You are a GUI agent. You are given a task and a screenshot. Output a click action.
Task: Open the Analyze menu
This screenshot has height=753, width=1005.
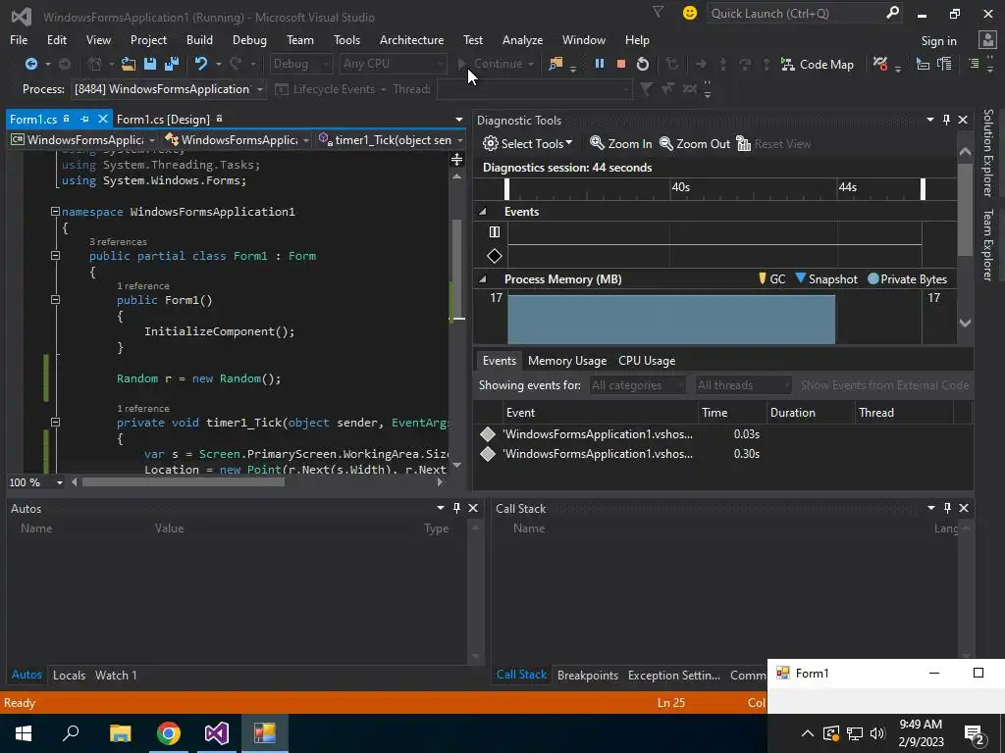click(x=522, y=39)
